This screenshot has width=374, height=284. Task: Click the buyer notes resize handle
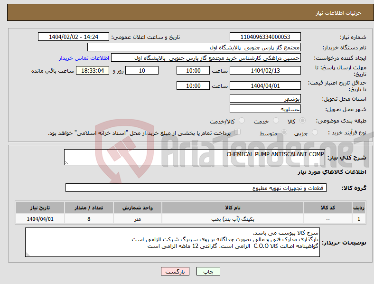pos(28,255)
